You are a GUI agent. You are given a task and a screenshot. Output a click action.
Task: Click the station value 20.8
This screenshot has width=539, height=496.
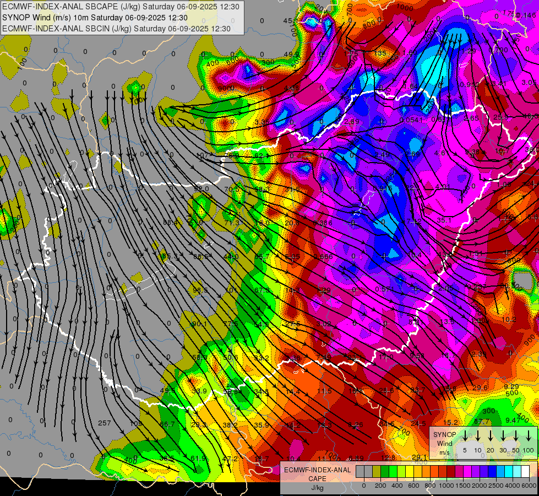[292, 223]
